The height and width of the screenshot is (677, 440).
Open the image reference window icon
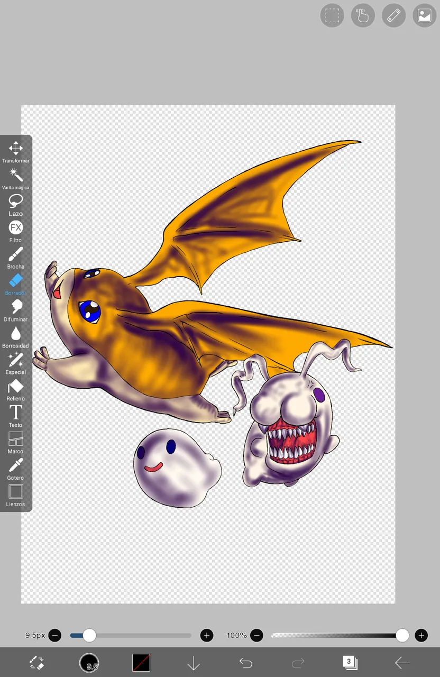424,15
